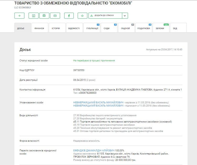Screen dimensions: 197x165
Task: Click the statutory fund amount 20 000 000,00 грн.
Action: click(125, 160)
